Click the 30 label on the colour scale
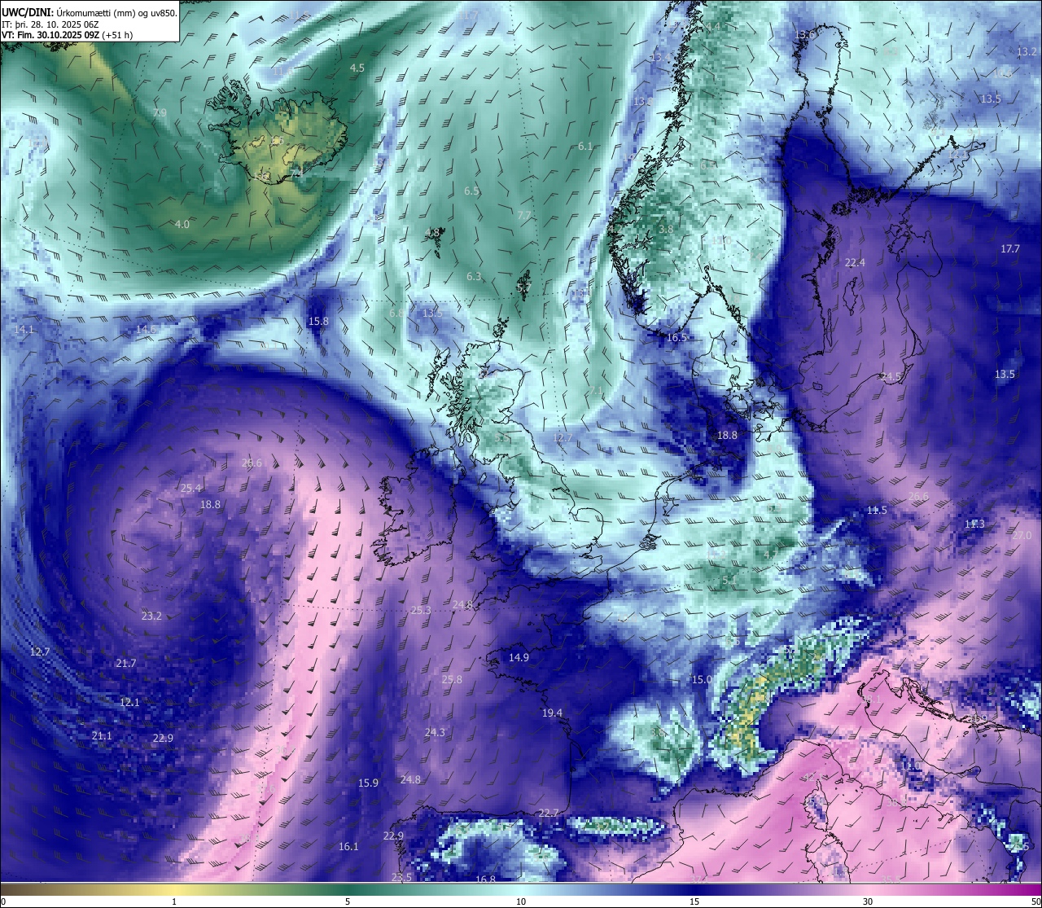 (x=869, y=901)
